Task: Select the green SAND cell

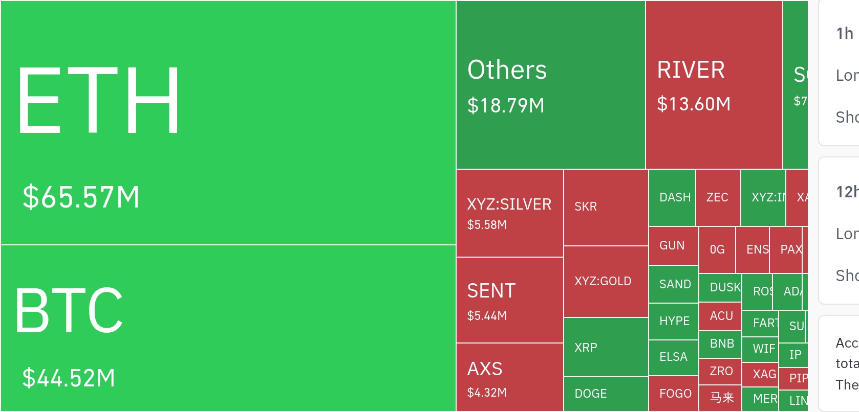Action: pyautogui.click(x=673, y=284)
